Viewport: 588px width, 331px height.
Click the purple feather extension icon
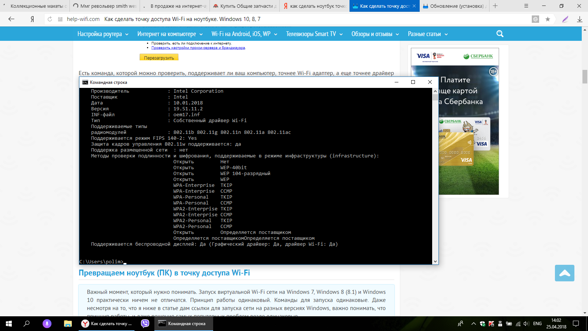[565, 19]
